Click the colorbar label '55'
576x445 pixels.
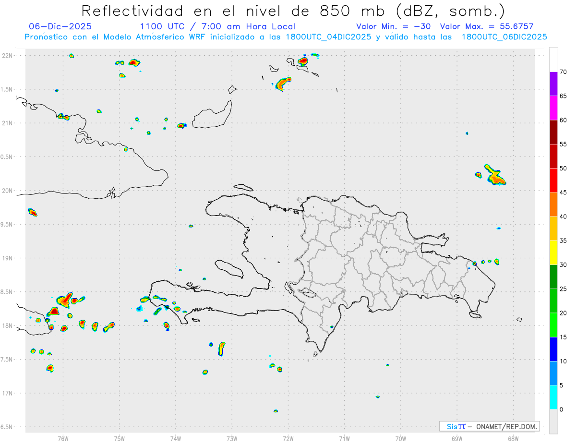(564, 144)
